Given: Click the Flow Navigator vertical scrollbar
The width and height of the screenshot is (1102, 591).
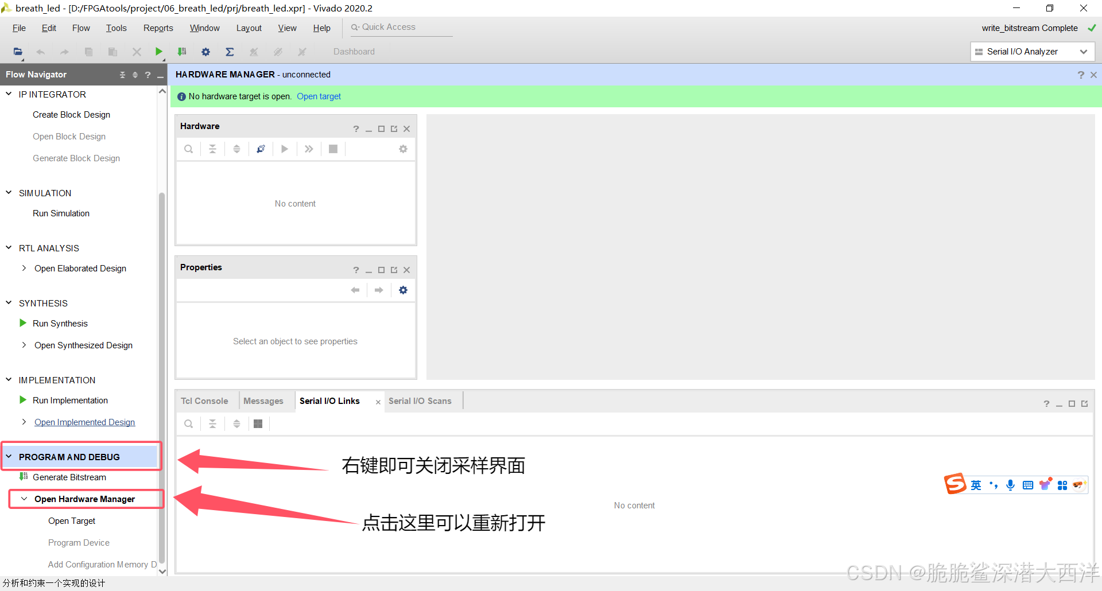Looking at the screenshot, I should click(162, 379).
